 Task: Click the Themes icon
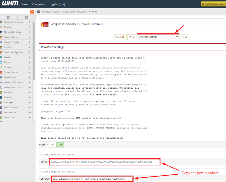pos(1,97)
